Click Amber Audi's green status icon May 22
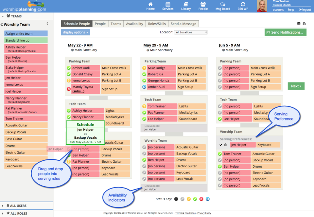Viewport: 314px width, 217px height. click(68, 68)
